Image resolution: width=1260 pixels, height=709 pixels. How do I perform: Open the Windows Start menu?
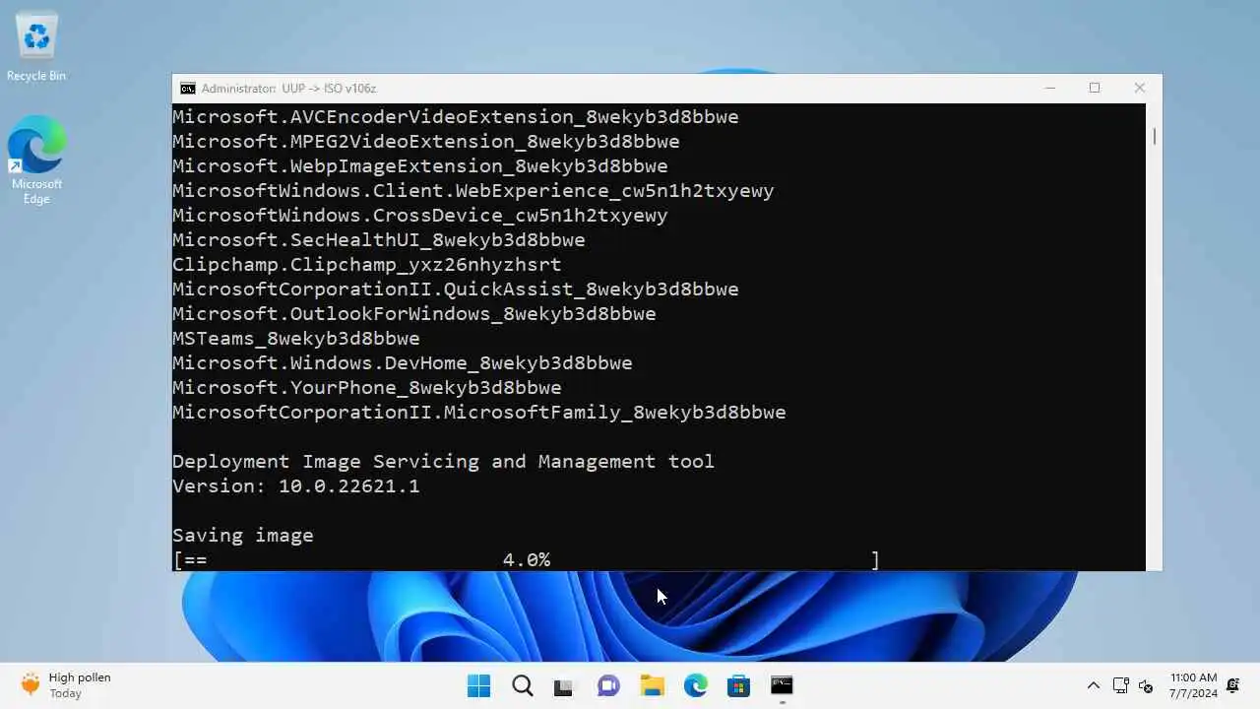pyautogui.click(x=478, y=685)
